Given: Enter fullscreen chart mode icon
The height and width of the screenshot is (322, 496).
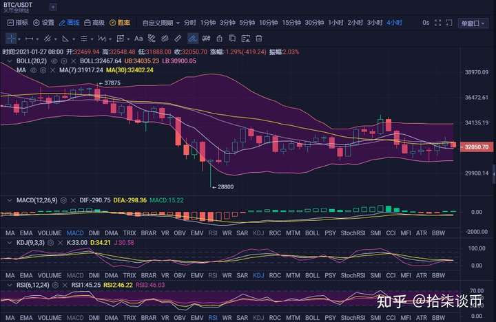Looking at the screenshot, I should tap(438, 23).
